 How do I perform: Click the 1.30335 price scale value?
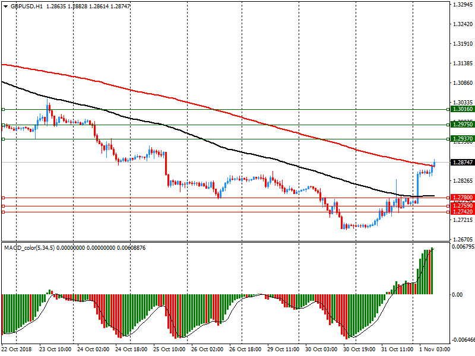(x=463, y=103)
